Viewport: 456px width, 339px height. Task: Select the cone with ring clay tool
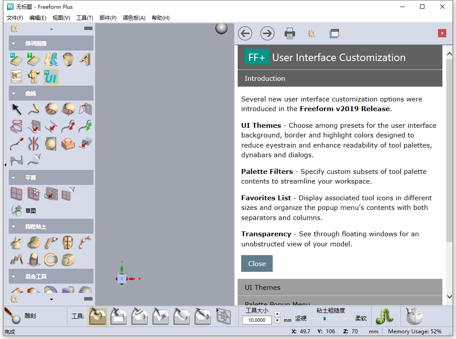click(17, 243)
